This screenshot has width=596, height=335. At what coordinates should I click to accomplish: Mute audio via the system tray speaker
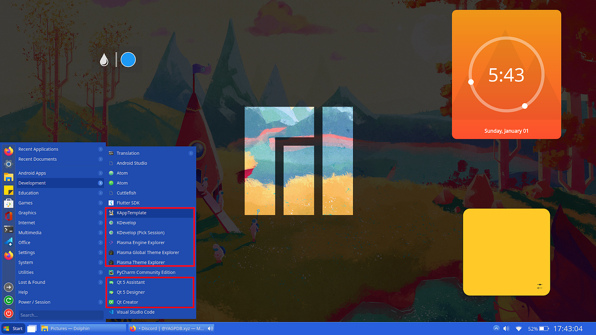click(x=506, y=328)
